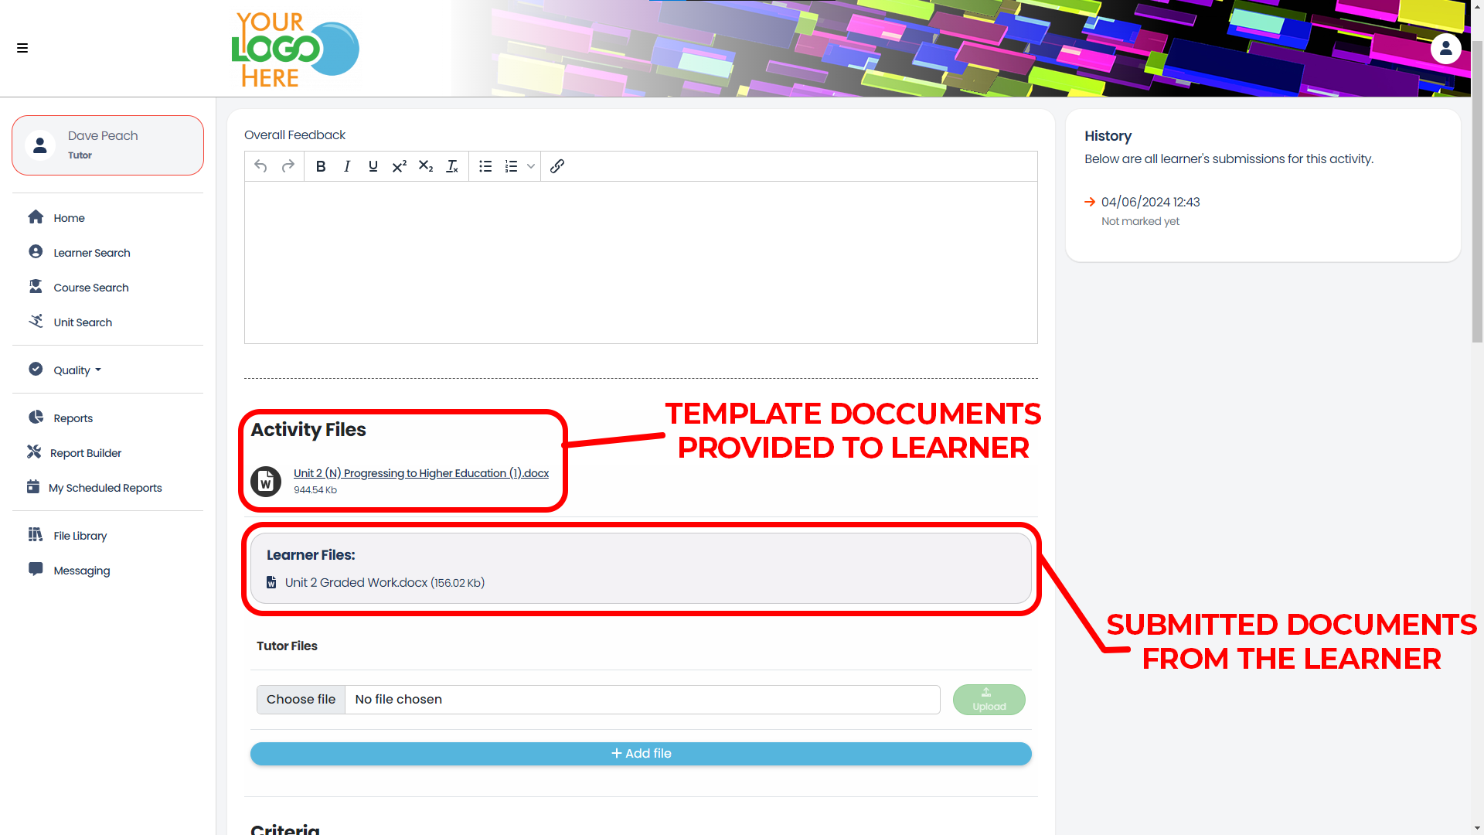1484x835 pixels.
Task: Select the 04/06/2024 12:43 submission
Action: pos(1150,202)
